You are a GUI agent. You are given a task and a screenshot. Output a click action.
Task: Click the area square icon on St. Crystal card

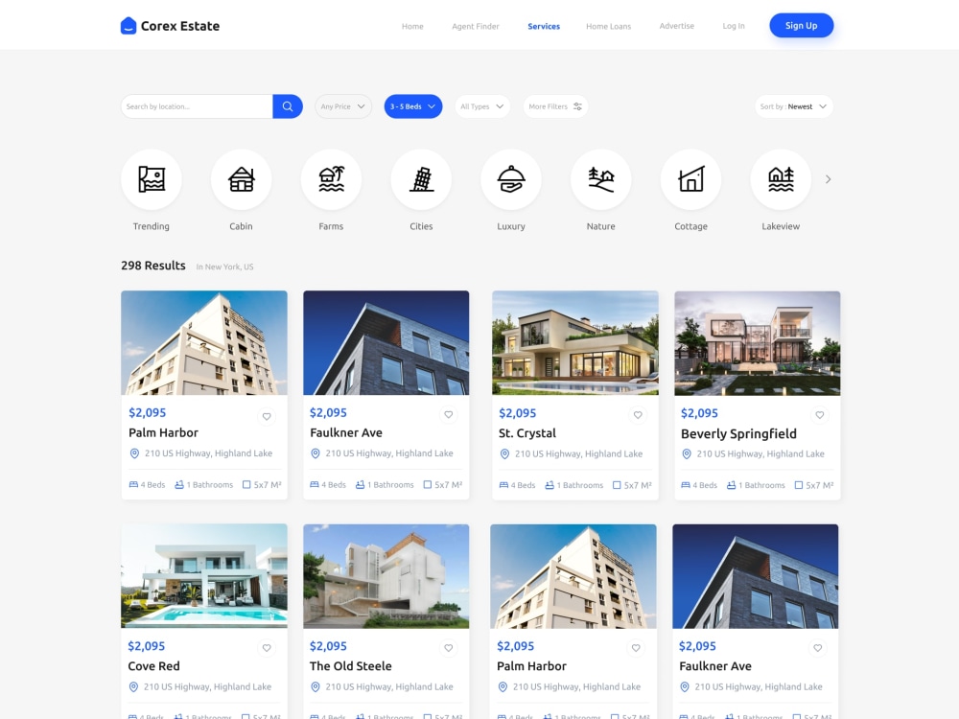tap(617, 485)
